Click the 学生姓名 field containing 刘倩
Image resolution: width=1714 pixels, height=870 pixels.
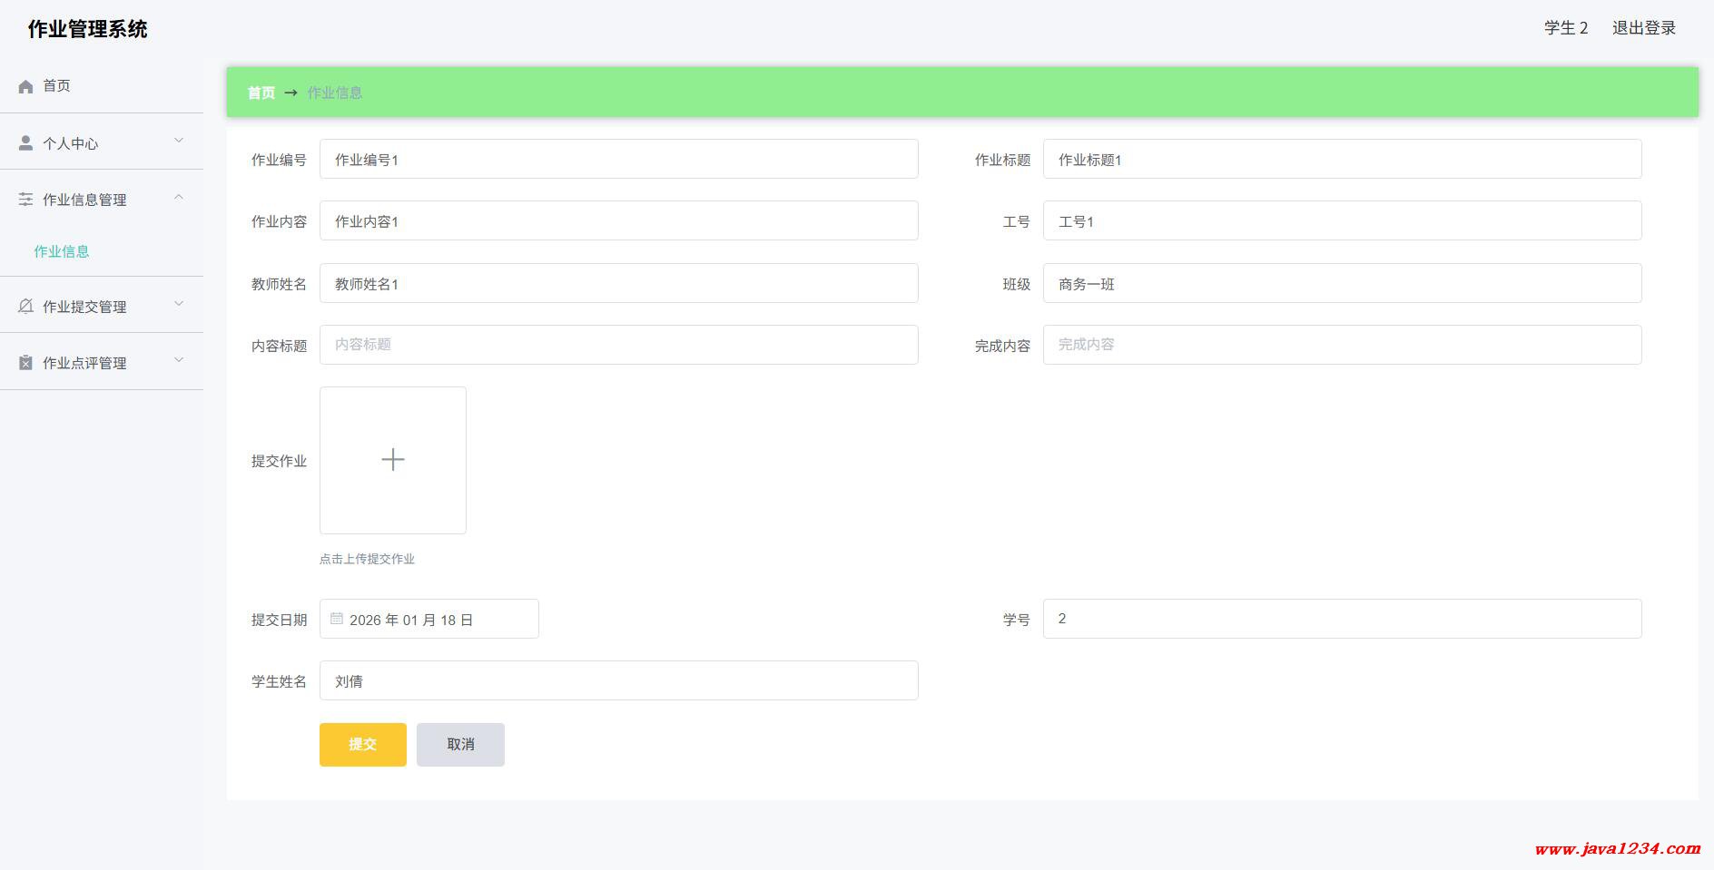(x=618, y=680)
